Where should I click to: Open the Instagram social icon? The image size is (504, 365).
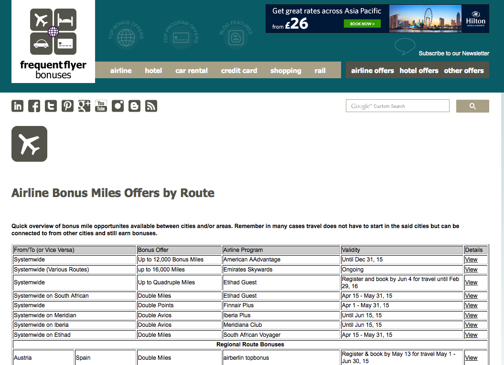point(118,106)
